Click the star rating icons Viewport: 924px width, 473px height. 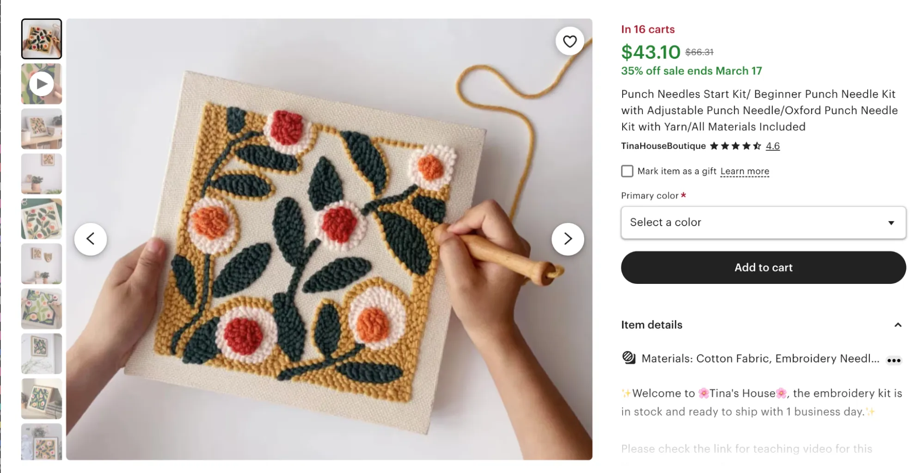click(735, 146)
